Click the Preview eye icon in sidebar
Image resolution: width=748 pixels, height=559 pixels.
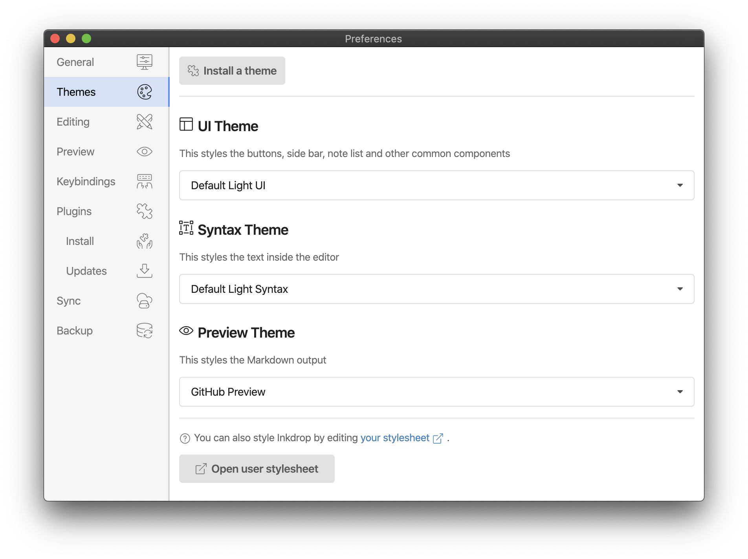tap(144, 152)
